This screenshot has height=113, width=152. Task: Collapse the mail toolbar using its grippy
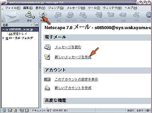tap(2, 17)
